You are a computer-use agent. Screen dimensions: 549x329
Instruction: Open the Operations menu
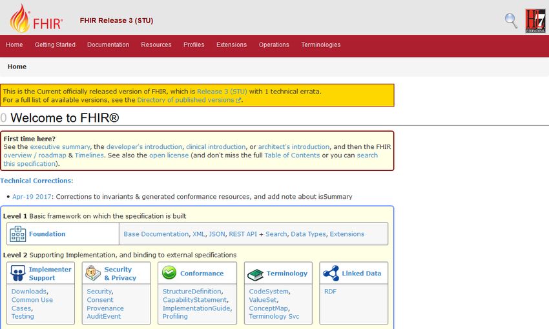pos(274,45)
